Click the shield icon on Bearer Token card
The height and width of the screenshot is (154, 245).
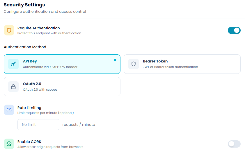(134, 64)
